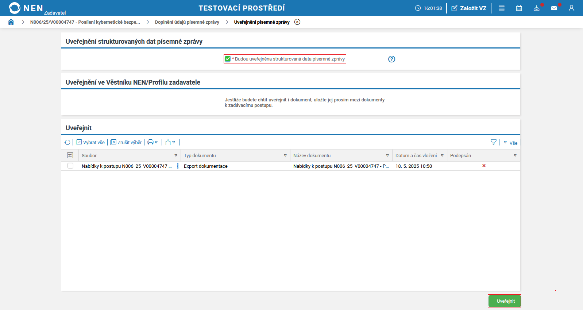Viewport: 583px width, 310px height.
Task: Open the filter funnel icon
Action: [x=493, y=142]
